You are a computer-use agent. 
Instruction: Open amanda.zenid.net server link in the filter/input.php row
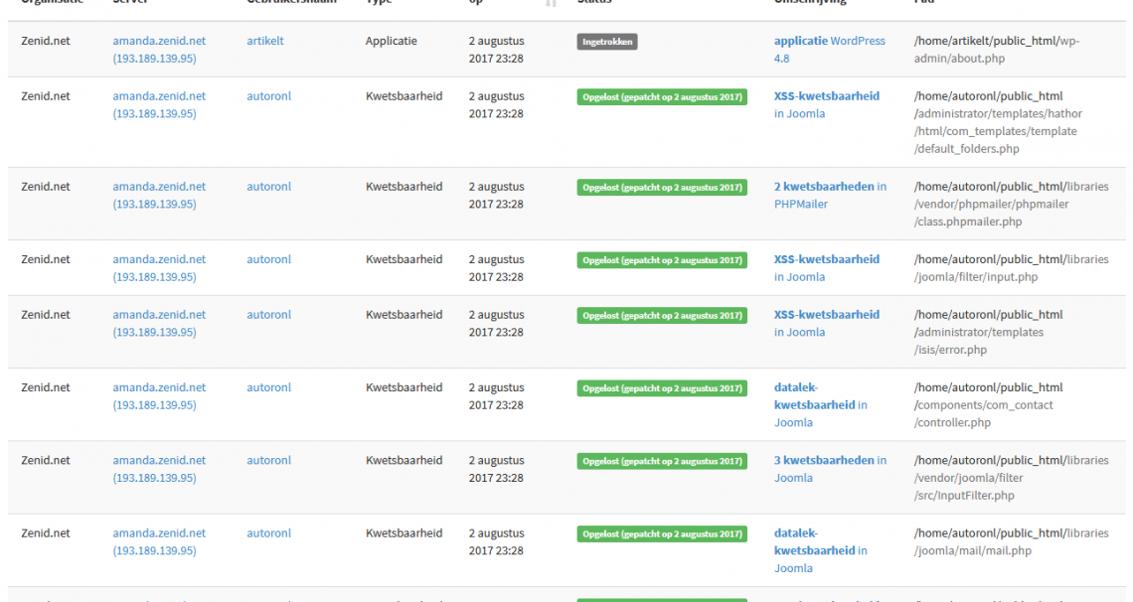click(159, 268)
